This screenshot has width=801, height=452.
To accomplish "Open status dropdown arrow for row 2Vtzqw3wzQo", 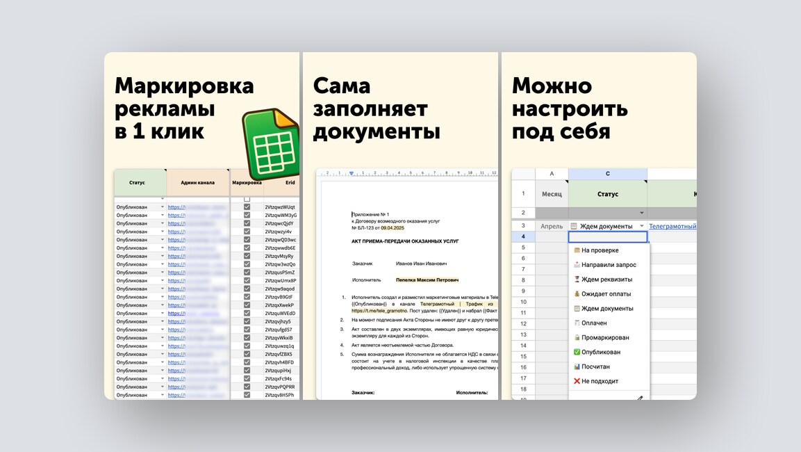I will click(x=163, y=264).
